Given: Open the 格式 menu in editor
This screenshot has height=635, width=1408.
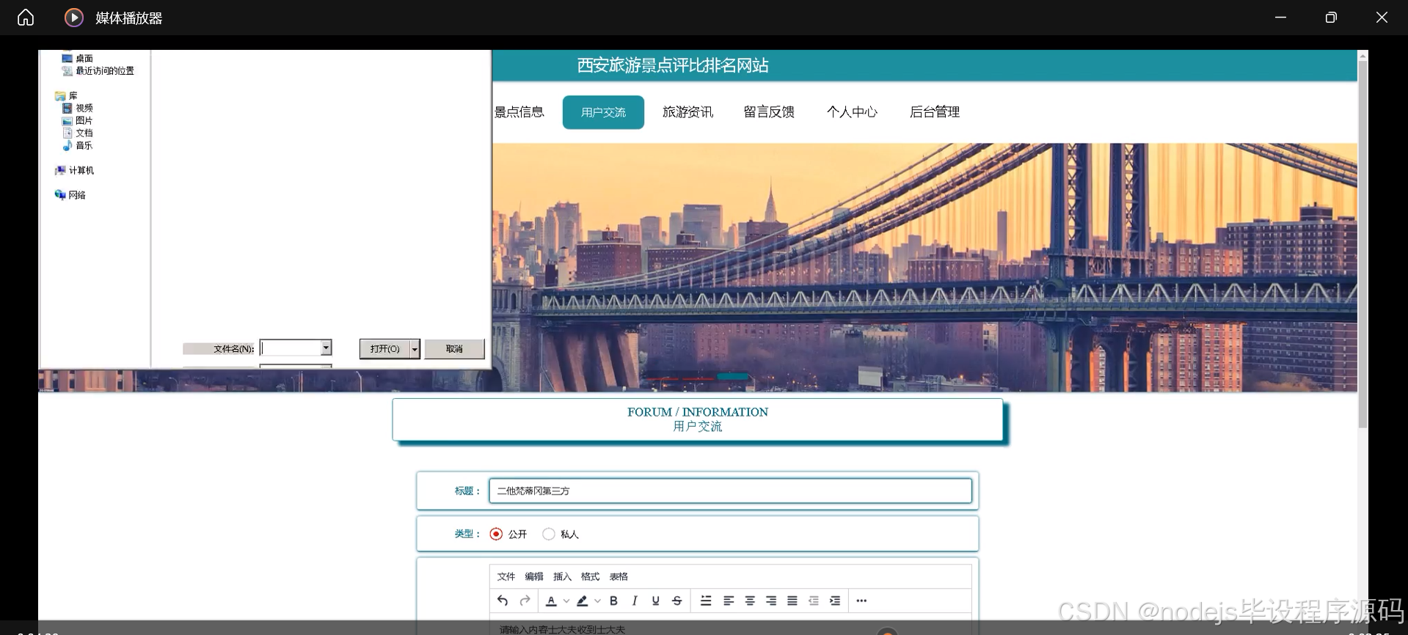Looking at the screenshot, I should click(590, 576).
